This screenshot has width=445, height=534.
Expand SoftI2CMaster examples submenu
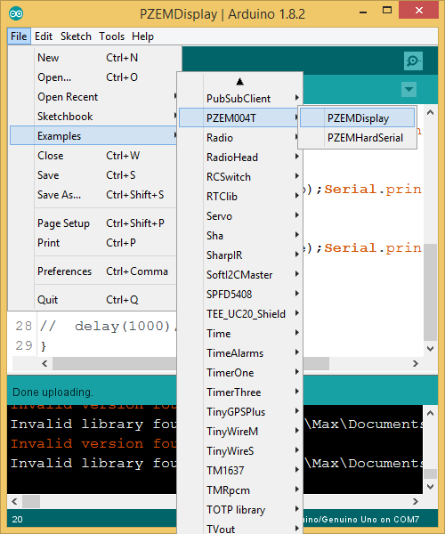[239, 275]
